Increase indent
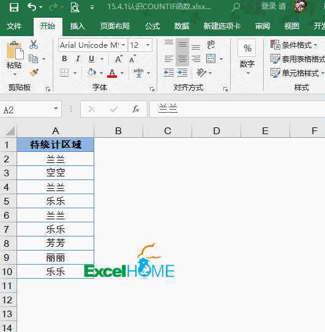 (x=182, y=73)
